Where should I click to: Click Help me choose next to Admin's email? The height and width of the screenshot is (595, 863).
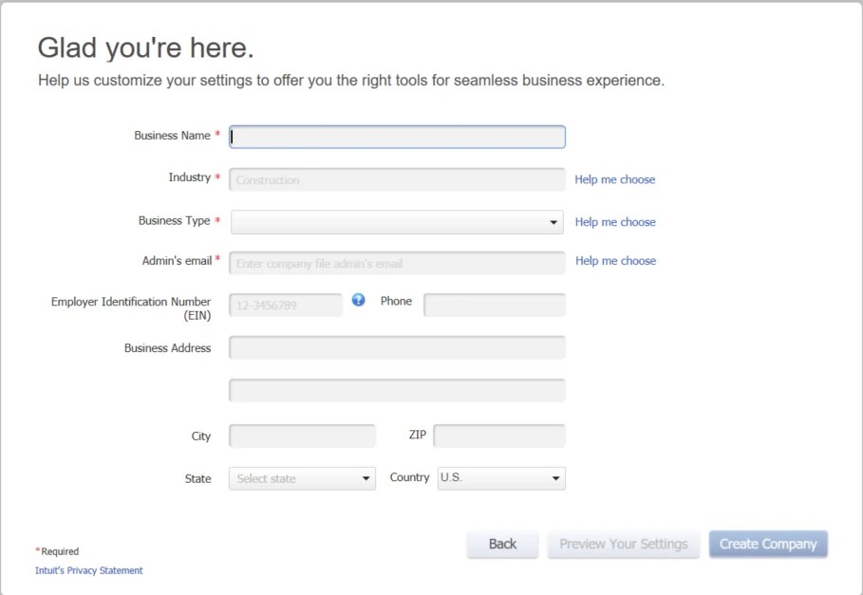pos(615,261)
